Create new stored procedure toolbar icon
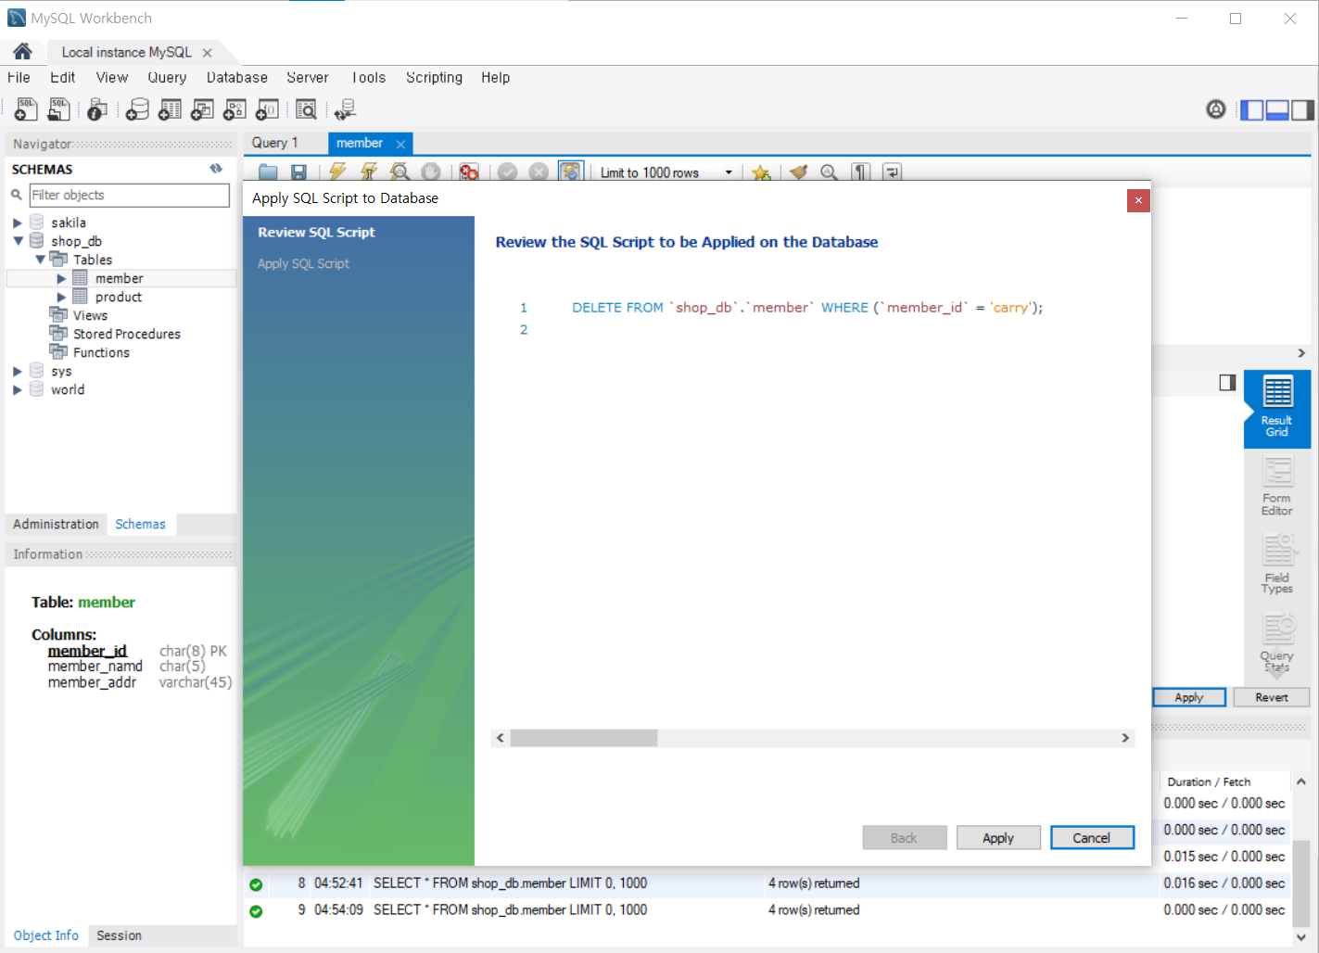1319x953 pixels. point(235,109)
